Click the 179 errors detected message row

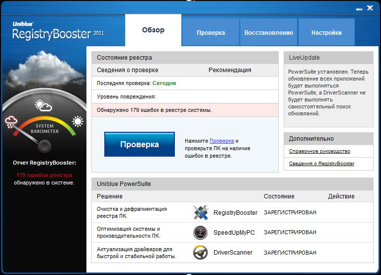[x=185, y=110]
